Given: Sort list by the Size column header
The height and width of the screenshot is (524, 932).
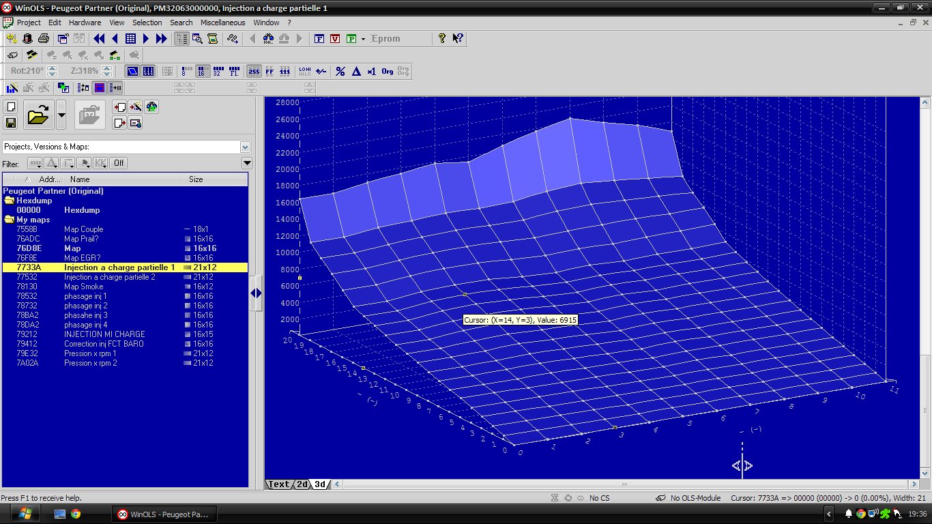Looking at the screenshot, I should pyautogui.click(x=196, y=179).
